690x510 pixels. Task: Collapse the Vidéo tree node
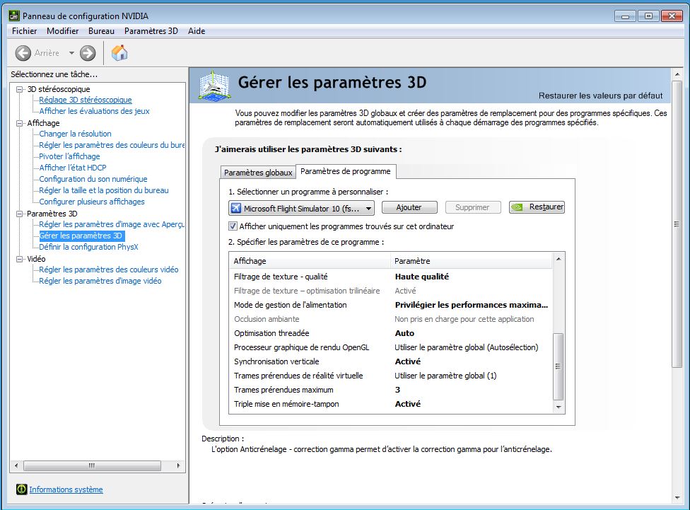tap(19, 259)
